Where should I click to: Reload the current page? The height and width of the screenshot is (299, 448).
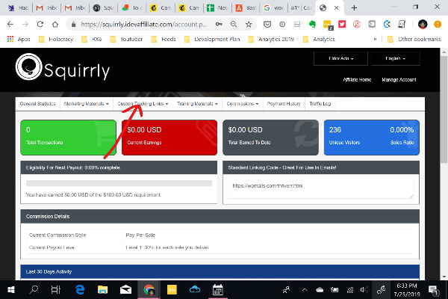point(40,25)
